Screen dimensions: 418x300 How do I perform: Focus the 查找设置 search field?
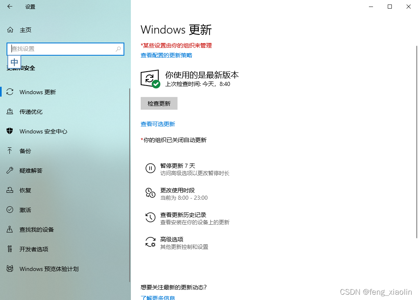point(65,49)
